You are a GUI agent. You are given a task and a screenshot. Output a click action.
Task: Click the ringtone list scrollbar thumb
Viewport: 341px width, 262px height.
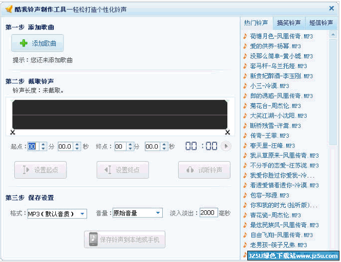click(x=333, y=91)
